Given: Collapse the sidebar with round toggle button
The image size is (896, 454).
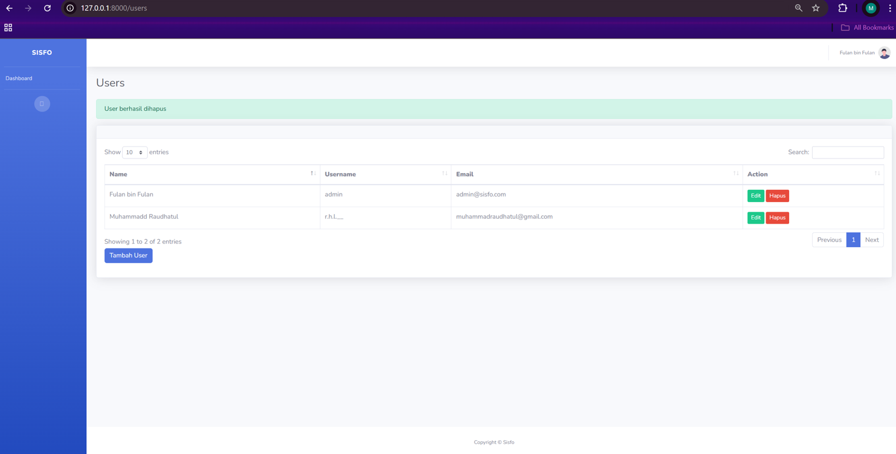Looking at the screenshot, I should coord(42,104).
